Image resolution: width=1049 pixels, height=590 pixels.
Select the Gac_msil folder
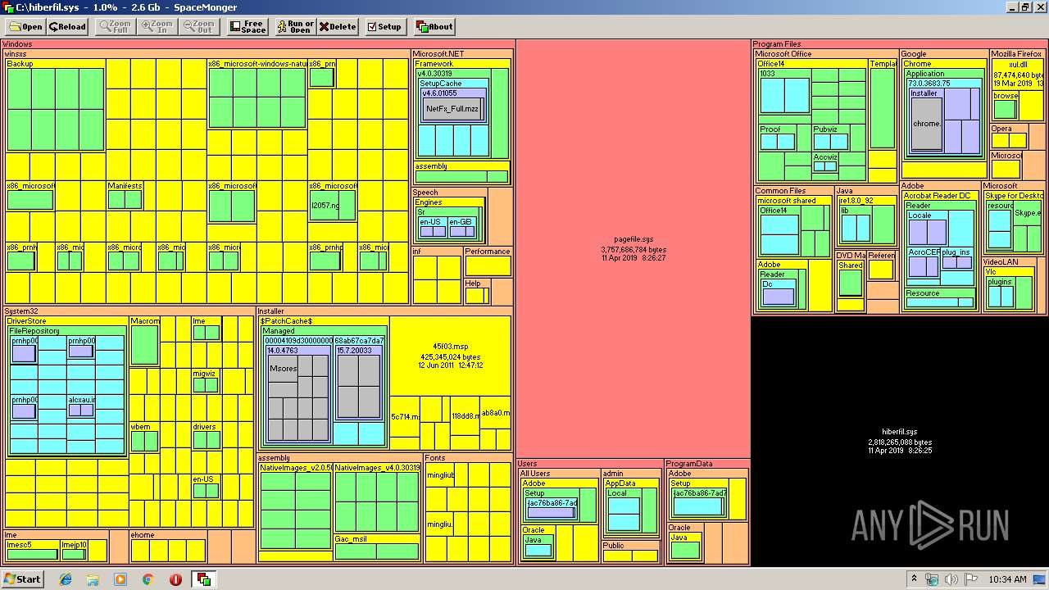coord(377,547)
